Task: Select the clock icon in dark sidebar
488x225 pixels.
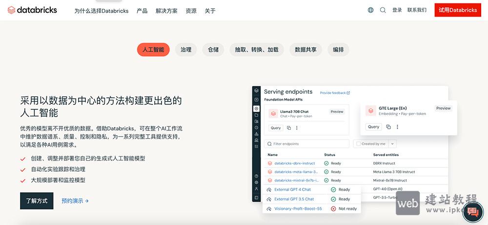Action: pos(256,127)
